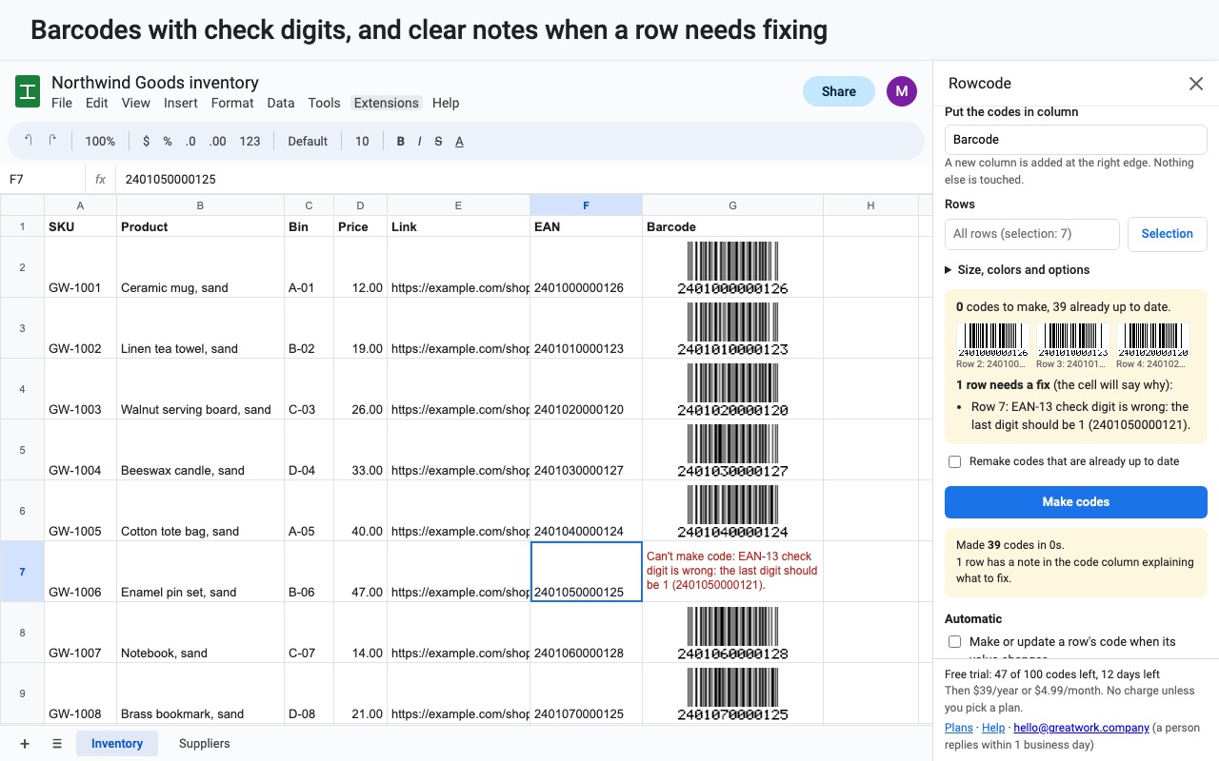Image resolution: width=1219 pixels, height=761 pixels.
Task: Open the Extensions menu
Action: 386,103
